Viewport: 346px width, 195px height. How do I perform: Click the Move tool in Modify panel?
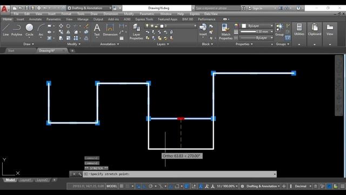pos(61,26)
